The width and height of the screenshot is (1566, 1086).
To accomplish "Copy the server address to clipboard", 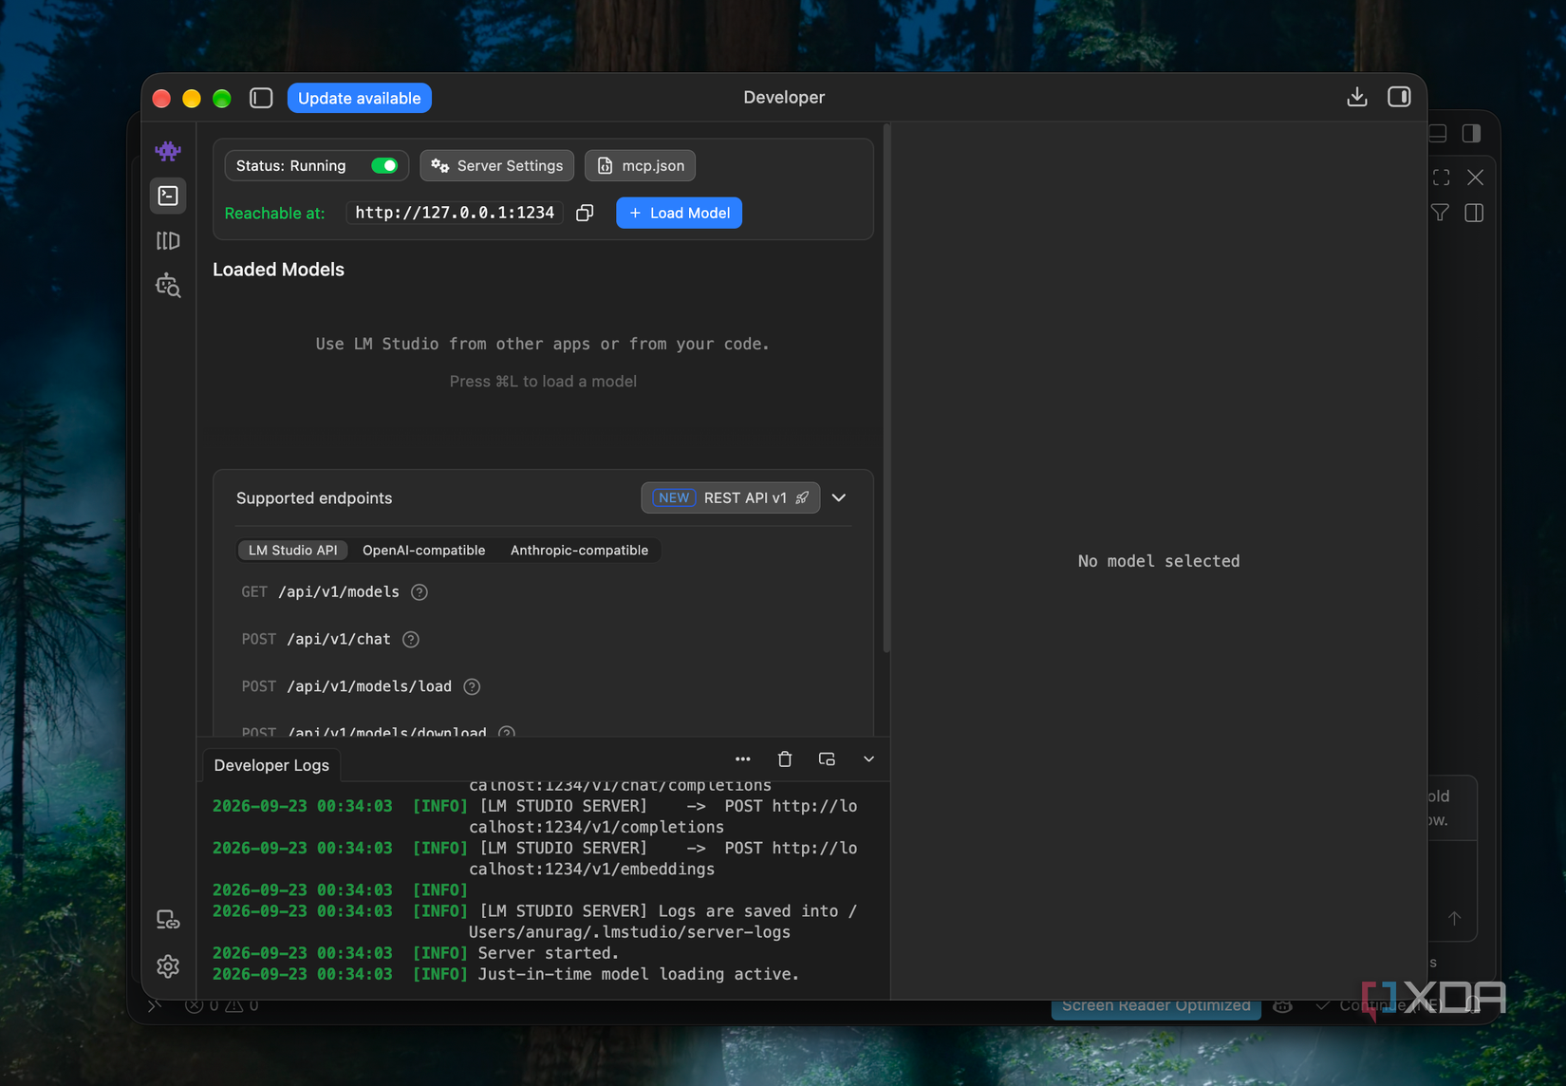I will 585,213.
